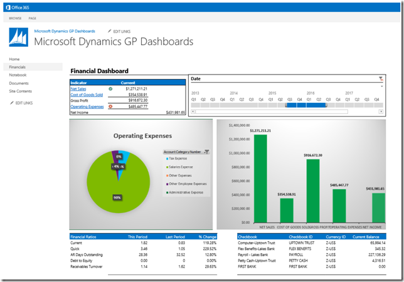Open the Net Sales indicator link
Image resolution: width=404 pixels, height=282 pixels.
tap(78, 89)
